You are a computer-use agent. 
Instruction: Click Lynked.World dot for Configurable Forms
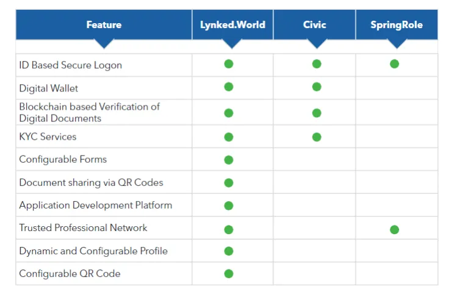pyautogui.click(x=229, y=160)
